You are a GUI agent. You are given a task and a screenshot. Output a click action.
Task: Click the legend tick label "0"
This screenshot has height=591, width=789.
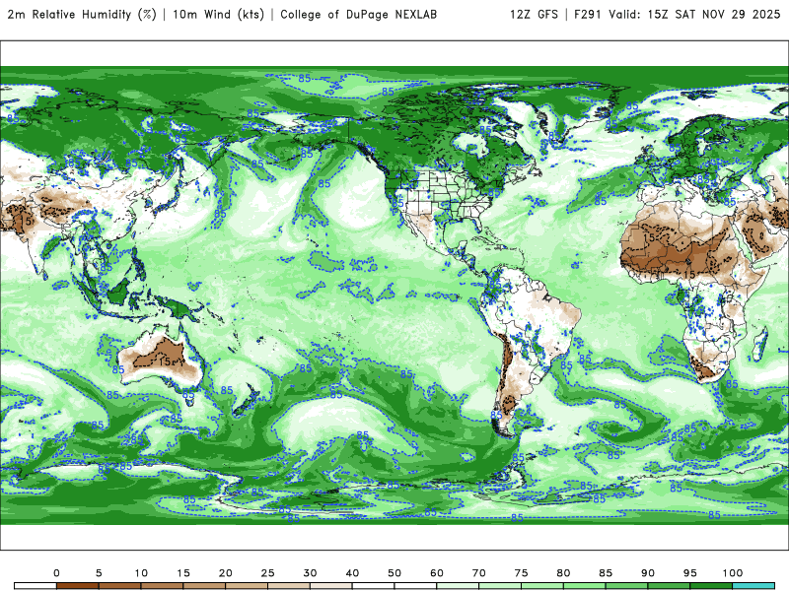click(56, 573)
